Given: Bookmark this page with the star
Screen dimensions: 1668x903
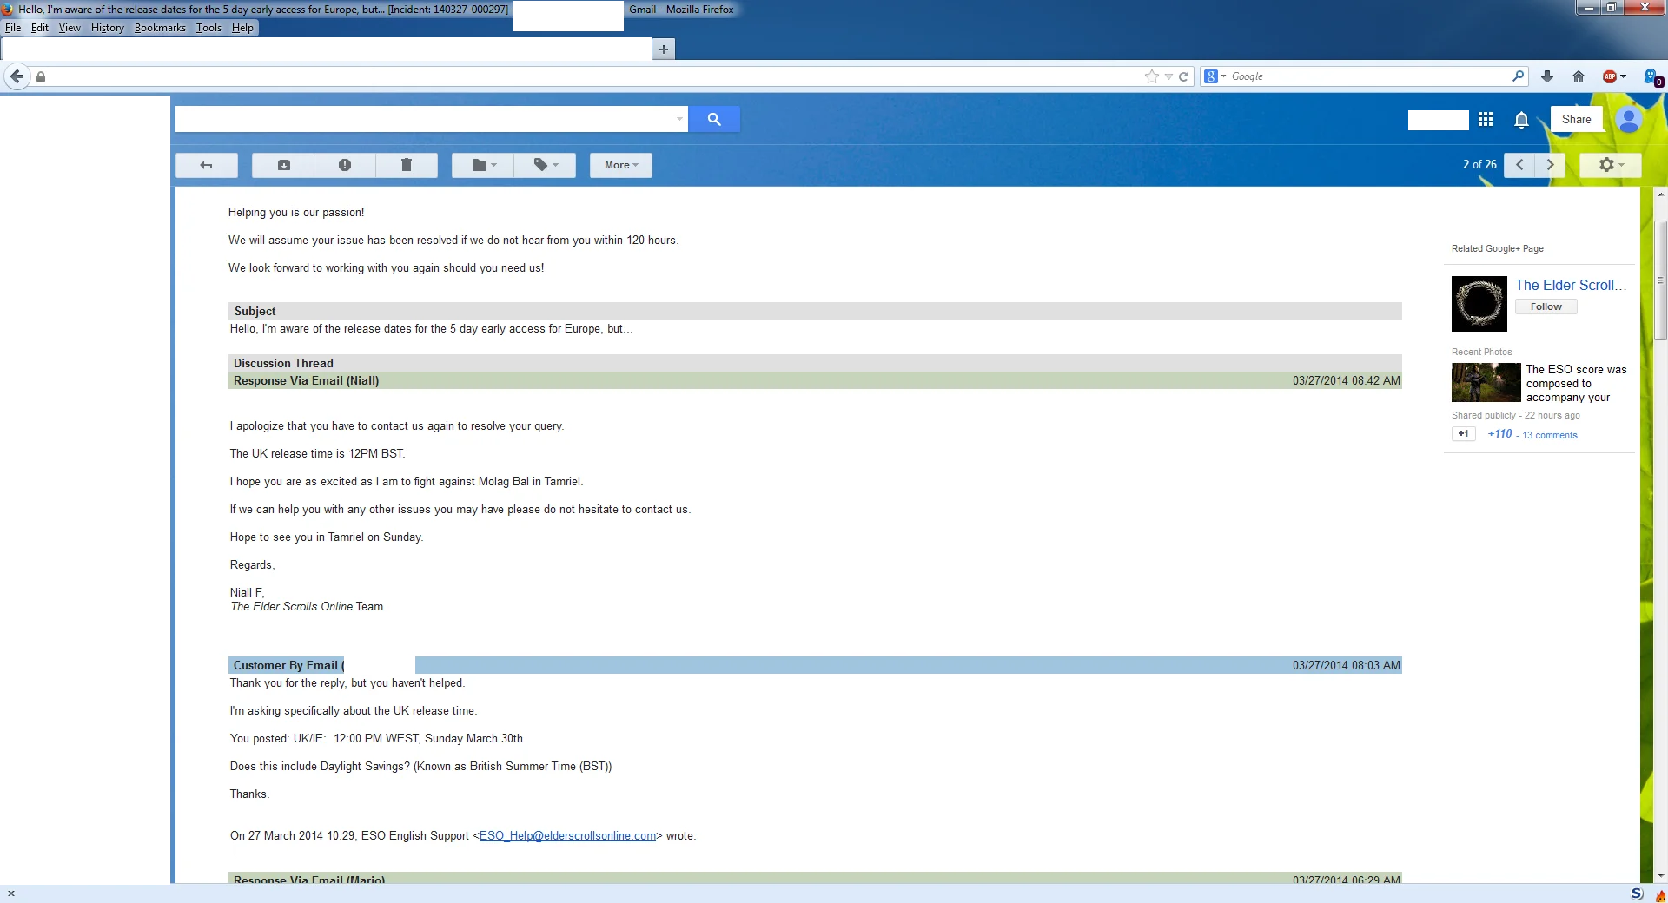Looking at the screenshot, I should coord(1152,76).
